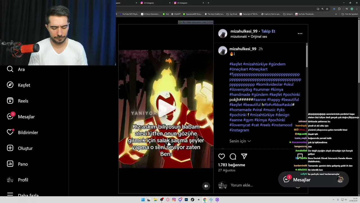
Task: Share post with paper plane icon
Action: coord(244,156)
